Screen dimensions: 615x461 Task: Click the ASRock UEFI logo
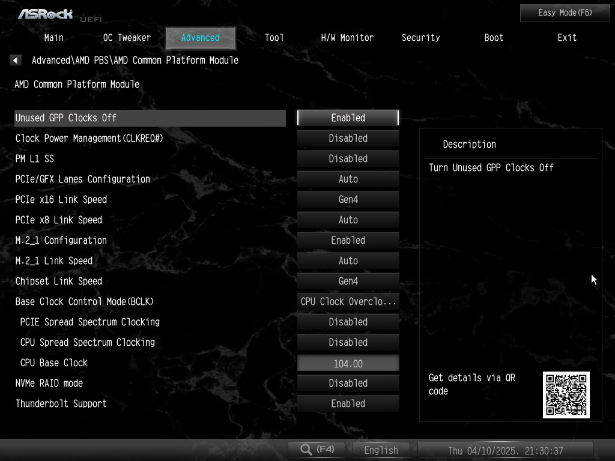[59, 15]
